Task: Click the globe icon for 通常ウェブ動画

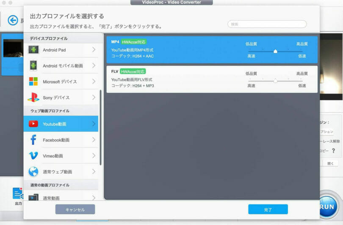Action: [33, 171]
